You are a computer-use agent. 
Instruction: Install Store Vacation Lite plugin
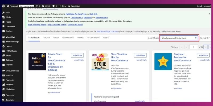click(140, 55)
